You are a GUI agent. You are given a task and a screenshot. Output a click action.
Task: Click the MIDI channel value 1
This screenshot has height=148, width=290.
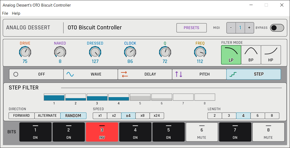240,28
